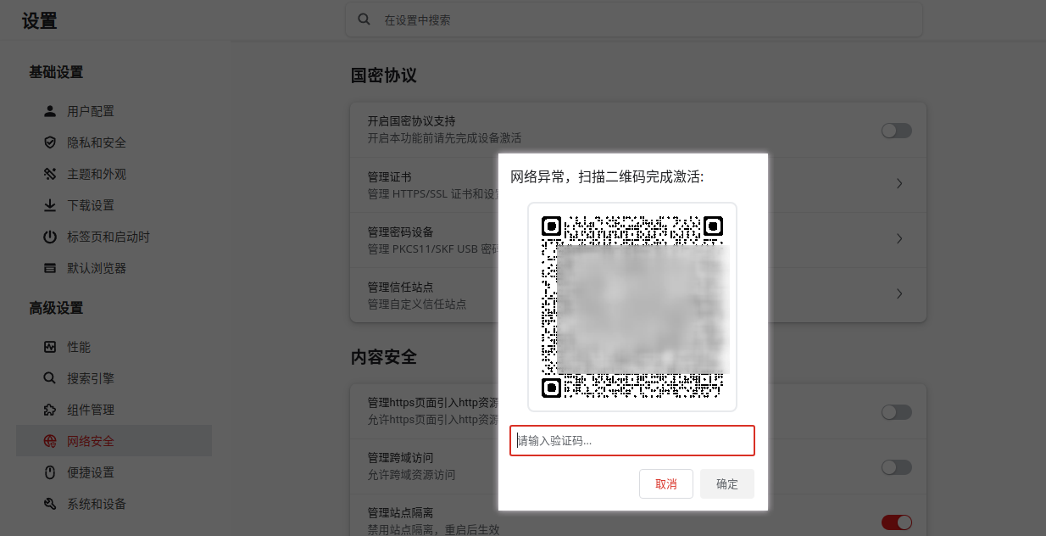Click the 便捷设置 mouse icon
Image resolution: width=1046 pixels, height=536 pixels.
pyautogui.click(x=50, y=472)
